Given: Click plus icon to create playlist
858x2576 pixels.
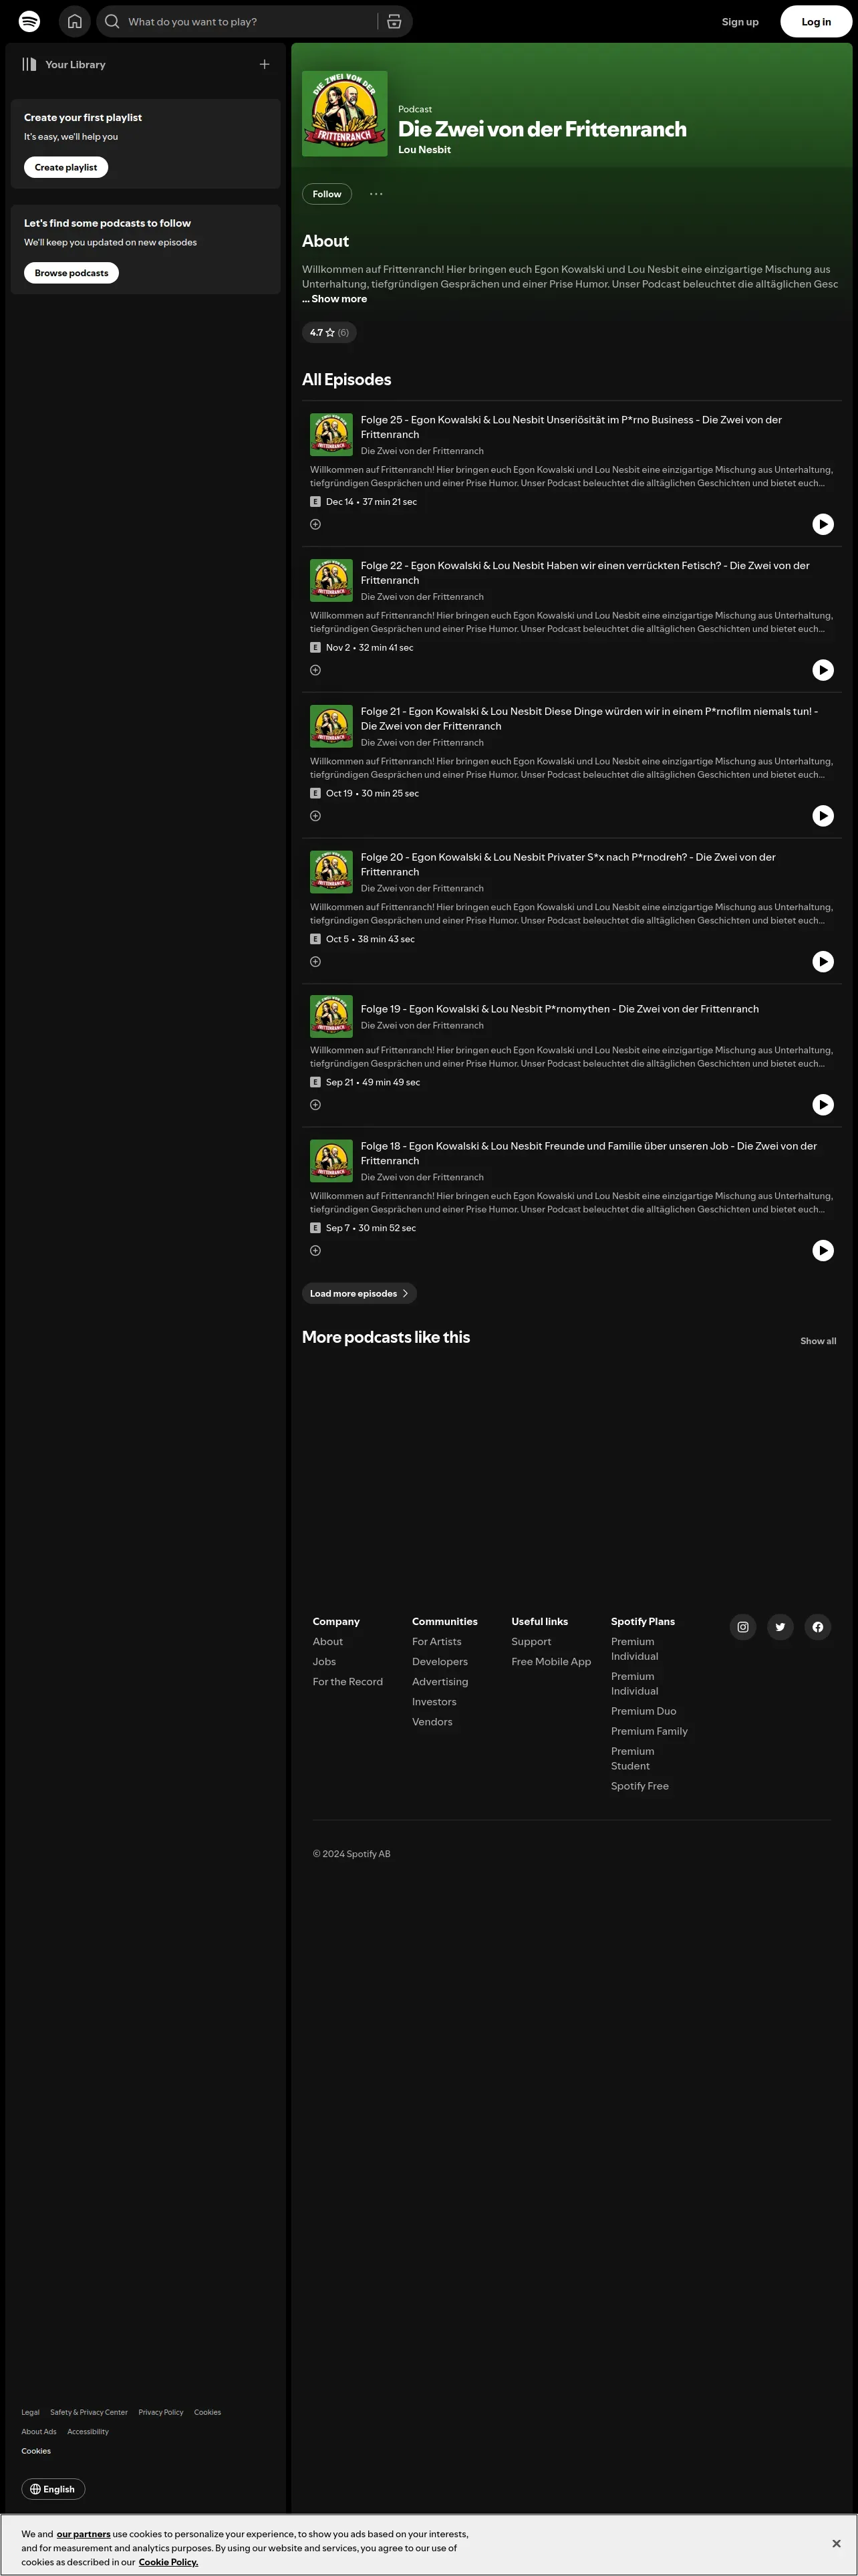Looking at the screenshot, I should point(265,64).
